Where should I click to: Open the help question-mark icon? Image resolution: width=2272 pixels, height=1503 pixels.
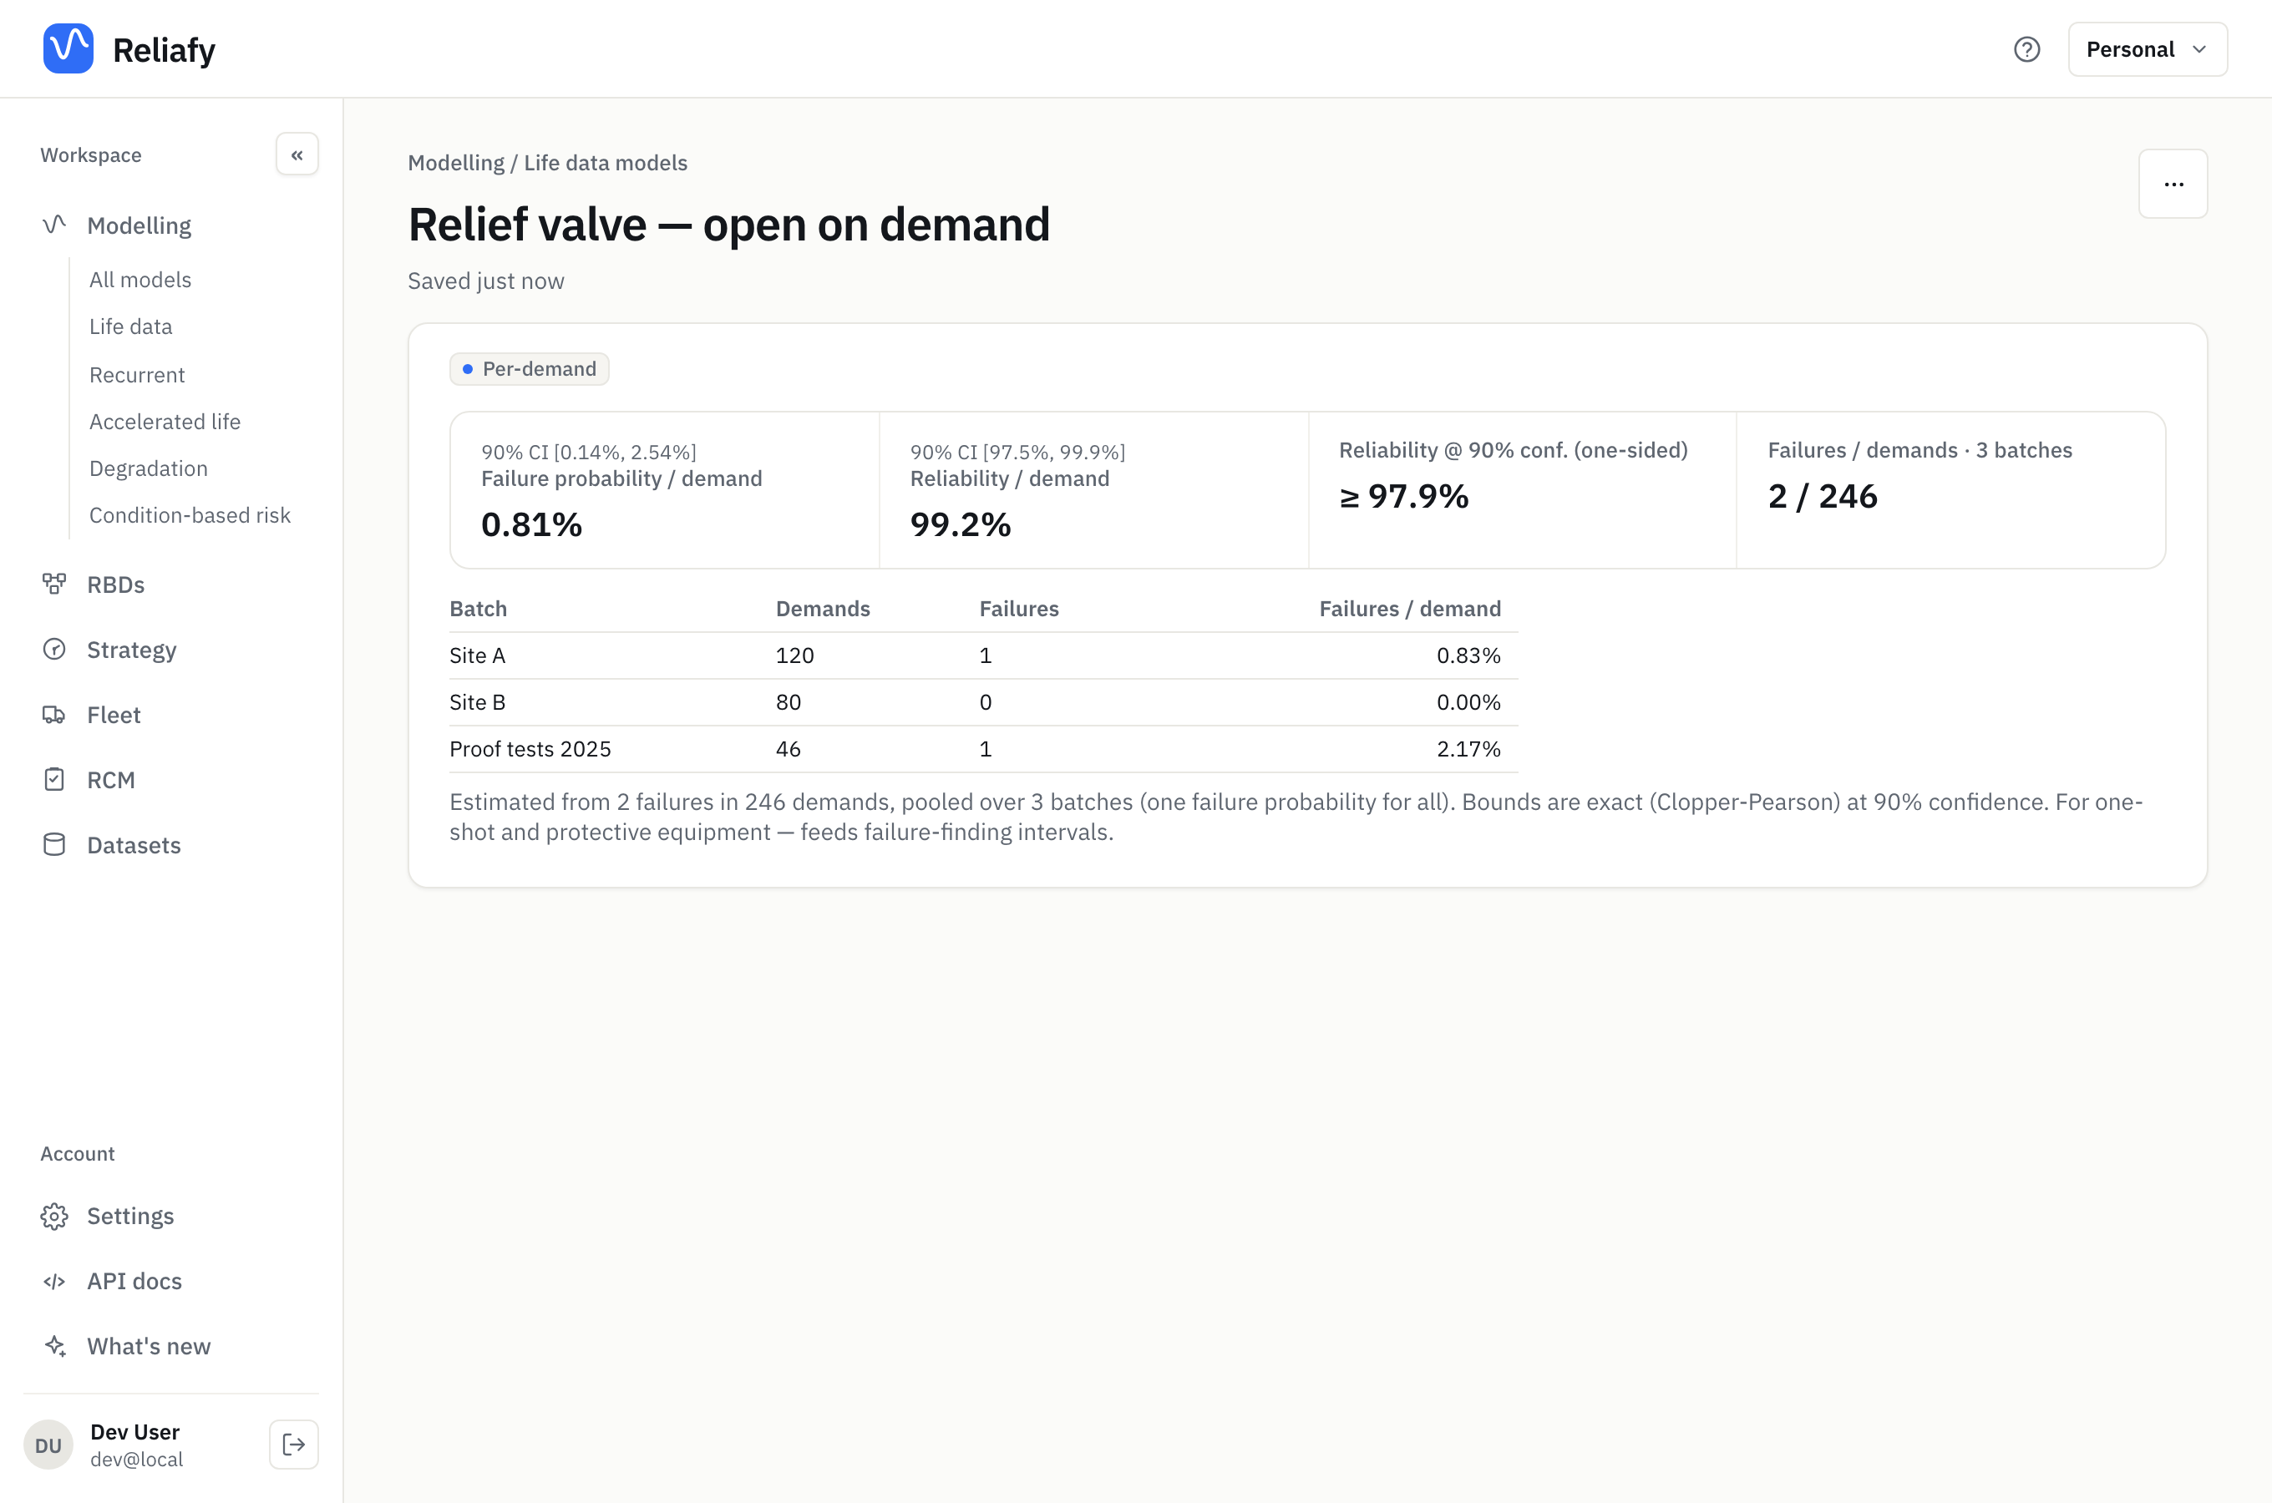pos(2026,49)
